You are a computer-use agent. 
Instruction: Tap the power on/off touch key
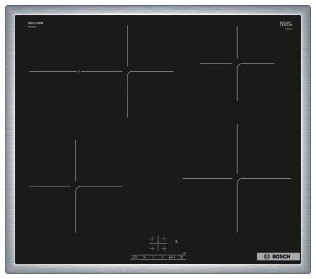coord(135,257)
